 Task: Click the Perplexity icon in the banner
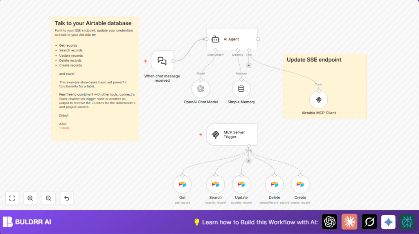click(407, 222)
